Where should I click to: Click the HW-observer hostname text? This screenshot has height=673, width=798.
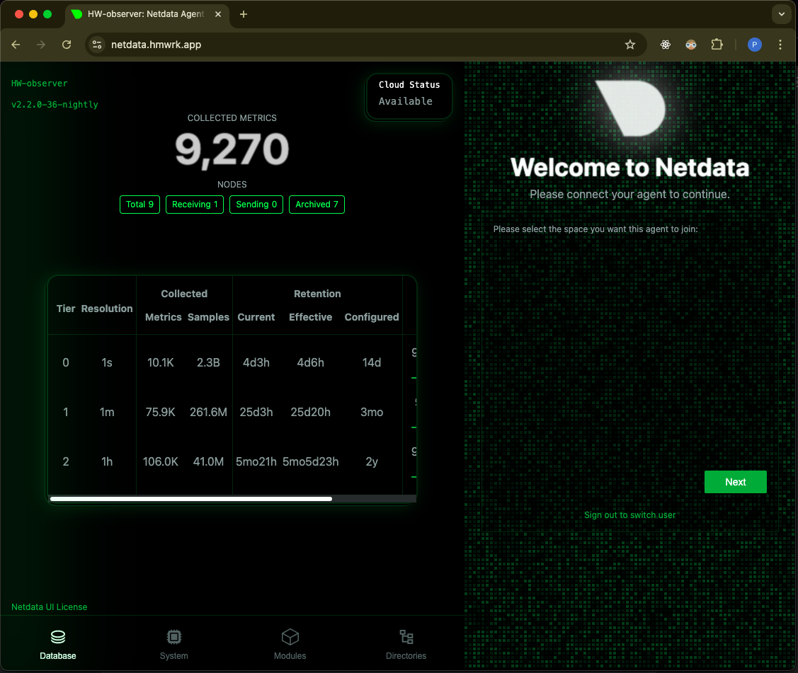pyautogui.click(x=39, y=84)
